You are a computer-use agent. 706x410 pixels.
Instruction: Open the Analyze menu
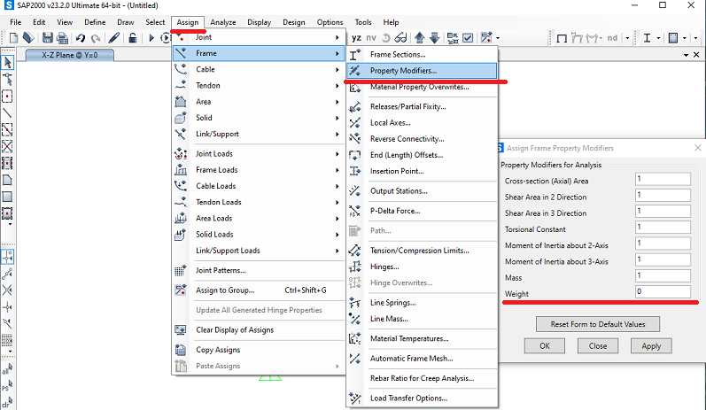click(222, 21)
